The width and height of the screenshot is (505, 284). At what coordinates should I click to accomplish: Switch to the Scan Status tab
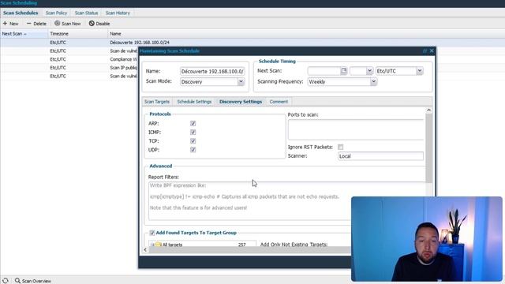[86, 13]
